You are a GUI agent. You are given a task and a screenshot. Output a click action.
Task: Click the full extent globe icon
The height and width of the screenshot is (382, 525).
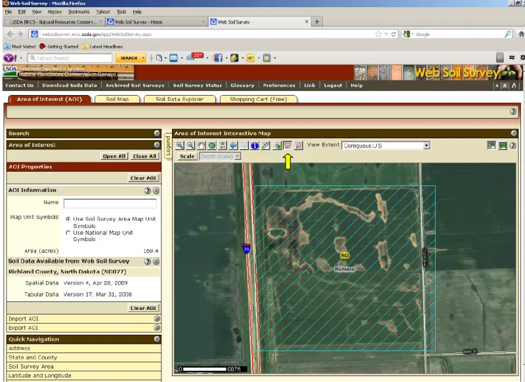pyautogui.click(x=212, y=145)
